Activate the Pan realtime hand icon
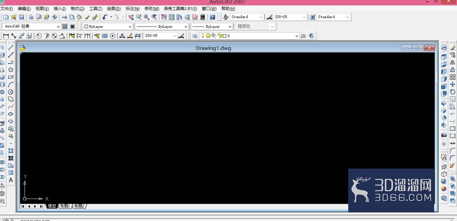Viewport: 457px width, 221px height. (x=131, y=17)
